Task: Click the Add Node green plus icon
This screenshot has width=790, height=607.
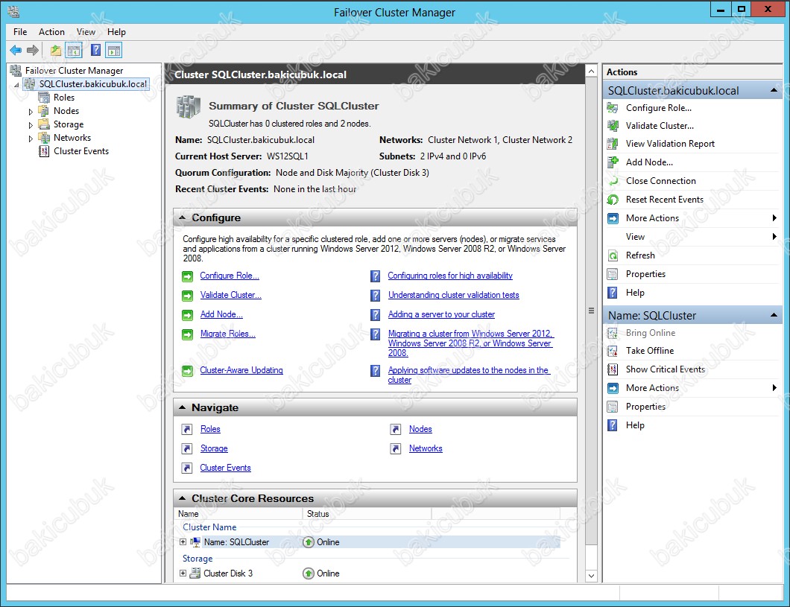Action: (613, 162)
